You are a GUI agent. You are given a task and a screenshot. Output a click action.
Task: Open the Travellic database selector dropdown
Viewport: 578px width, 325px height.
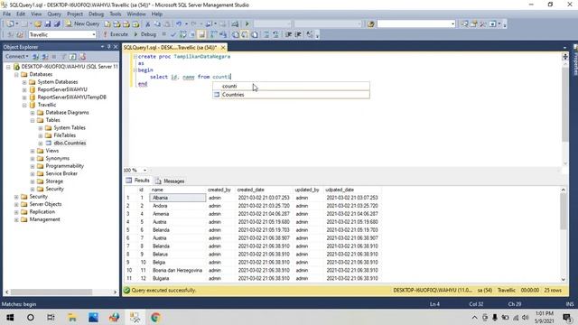(x=94, y=34)
